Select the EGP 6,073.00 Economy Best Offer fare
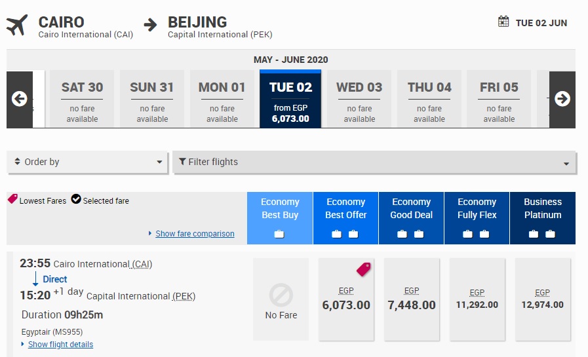Viewport: 588px width, 357px height. (346, 299)
